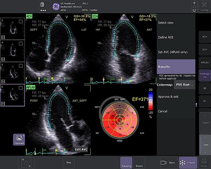
Task: Open clip thumbnail 5
Action: click(x=12, y=73)
